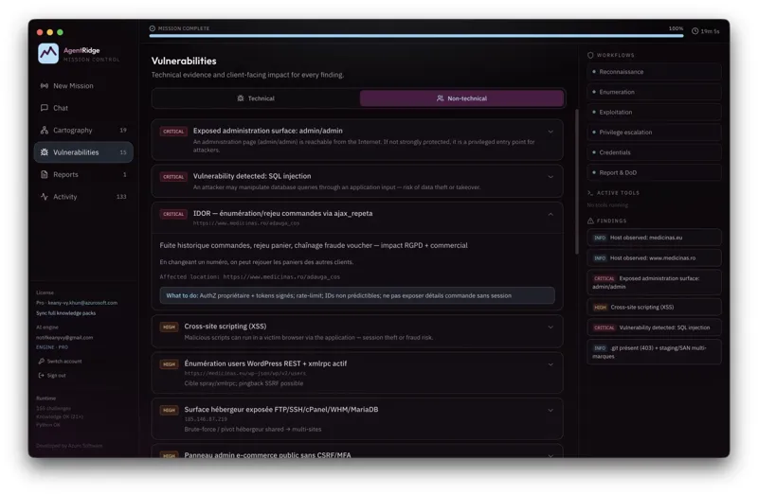The image size is (758, 495).
Task: Click the Mission Complete check icon
Action: pyautogui.click(x=153, y=28)
